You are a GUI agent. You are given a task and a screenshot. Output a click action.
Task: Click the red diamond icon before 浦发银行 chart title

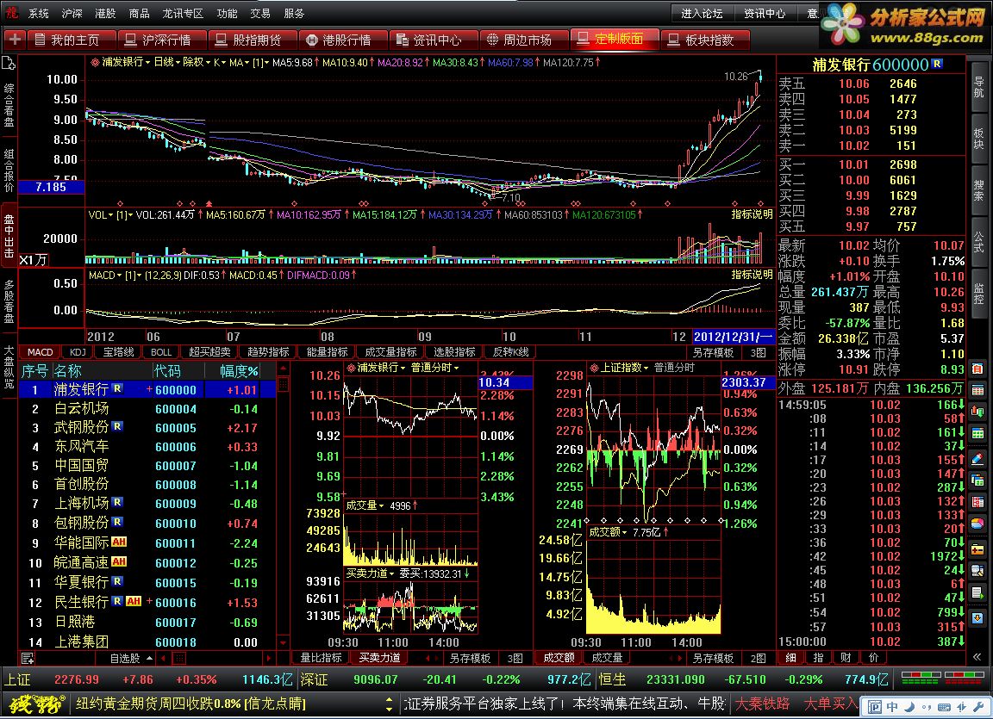[95, 63]
